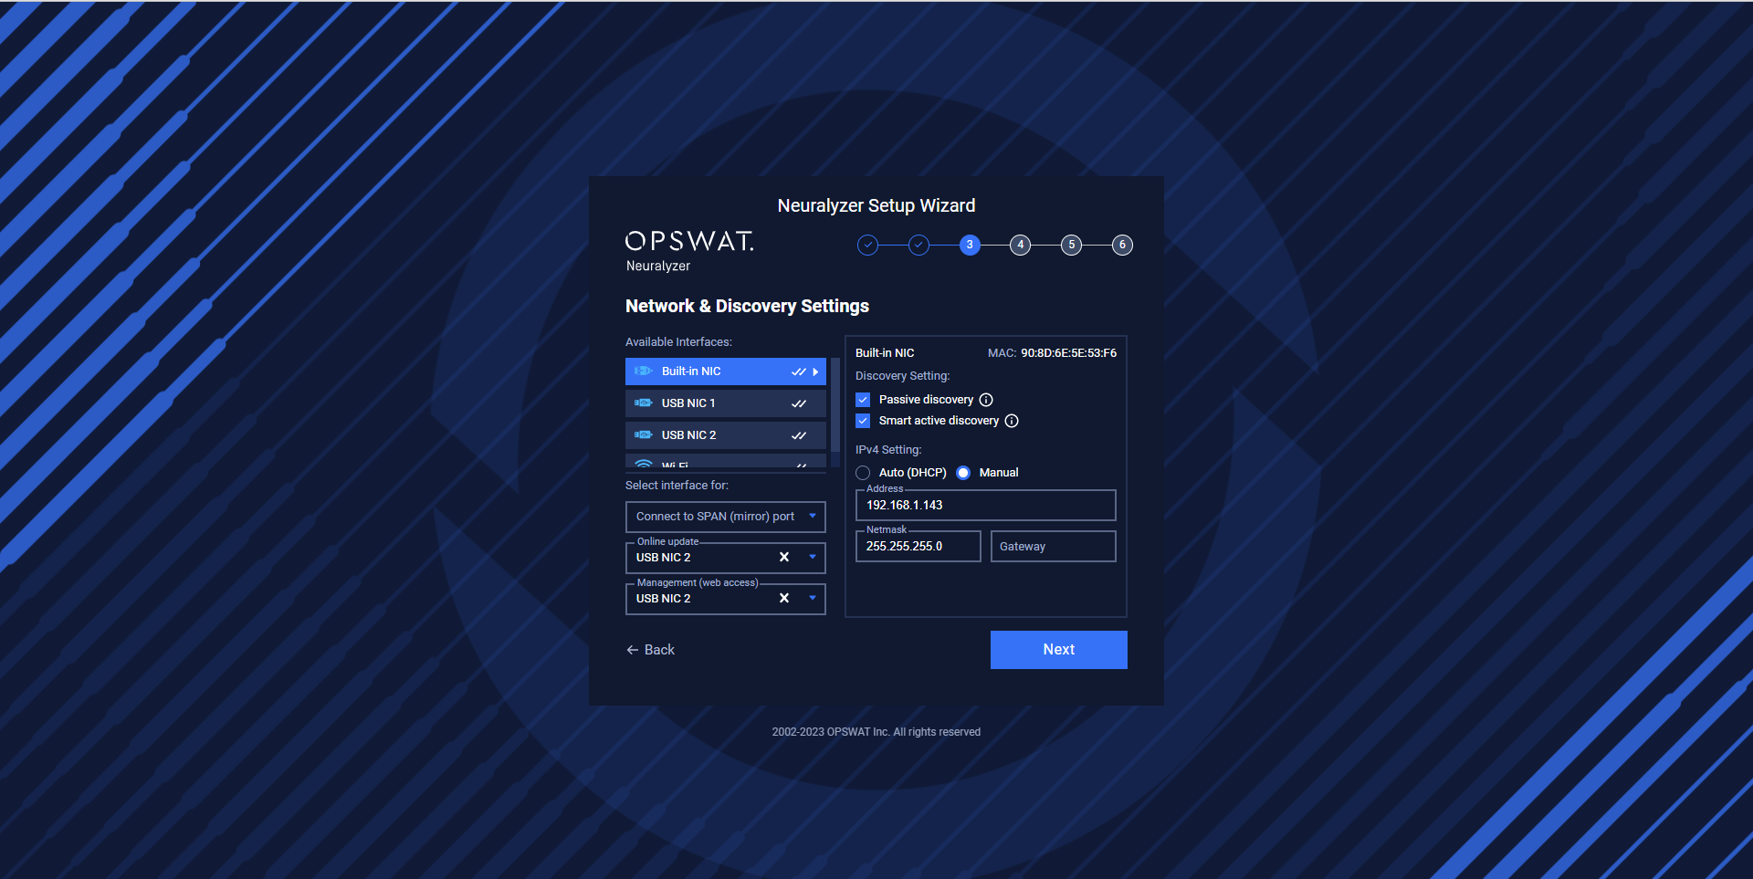The width and height of the screenshot is (1753, 879).
Task: Jump to wizard step 6
Action: click(1122, 245)
